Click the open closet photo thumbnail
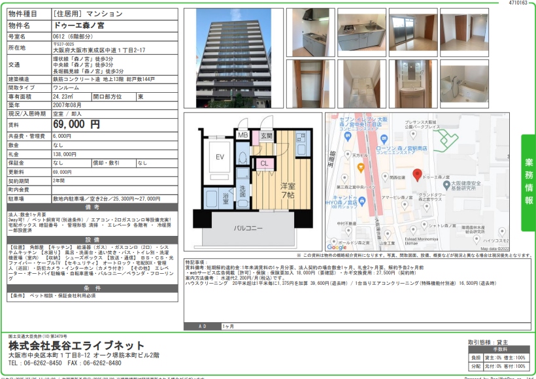This screenshot has height=379, width=536. pyautogui.click(x=310, y=82)
